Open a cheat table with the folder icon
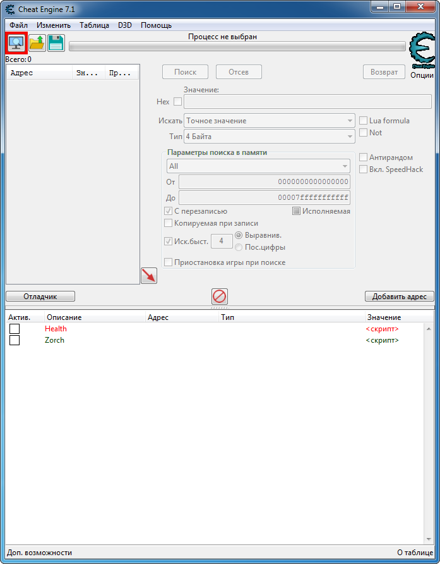The width and height of the screenshot is (440, 564). (37, 43)
